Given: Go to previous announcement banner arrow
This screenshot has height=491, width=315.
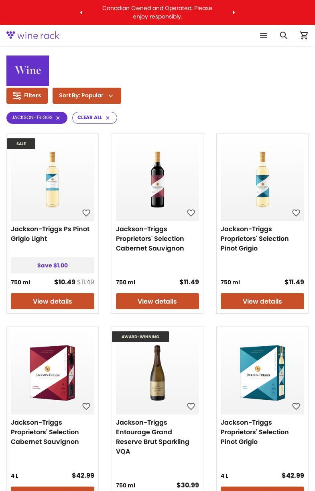Looking at the screenshot, I should click(x=81, y=12).
